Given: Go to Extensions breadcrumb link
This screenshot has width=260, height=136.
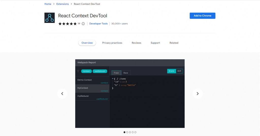Looking at the screenshot, I should pos(62,4).
